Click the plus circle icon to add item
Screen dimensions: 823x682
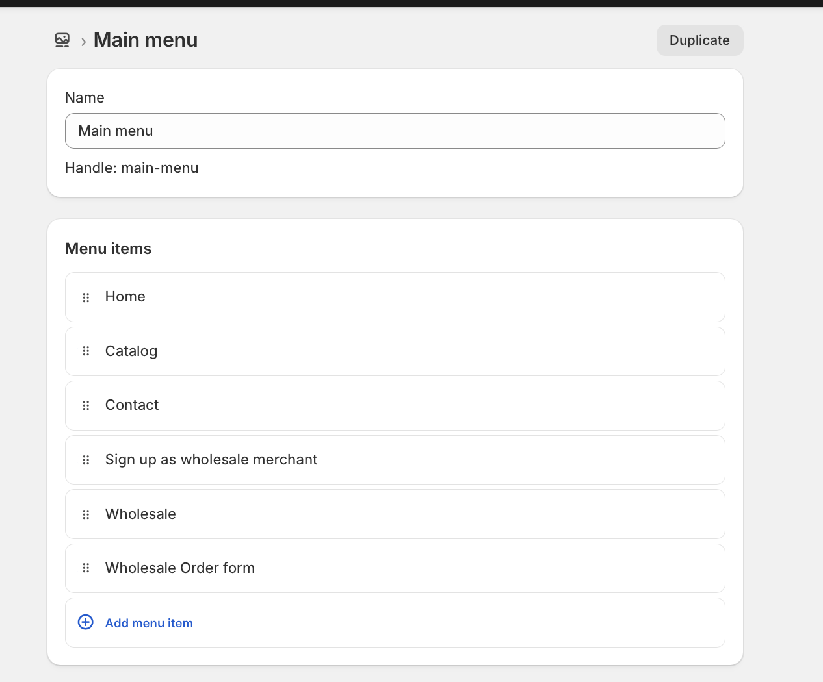[x=86, y=622]
